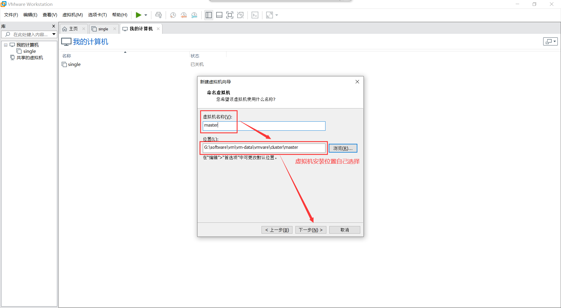Click the VMware Workstation title bar icon

click(4, 4)
